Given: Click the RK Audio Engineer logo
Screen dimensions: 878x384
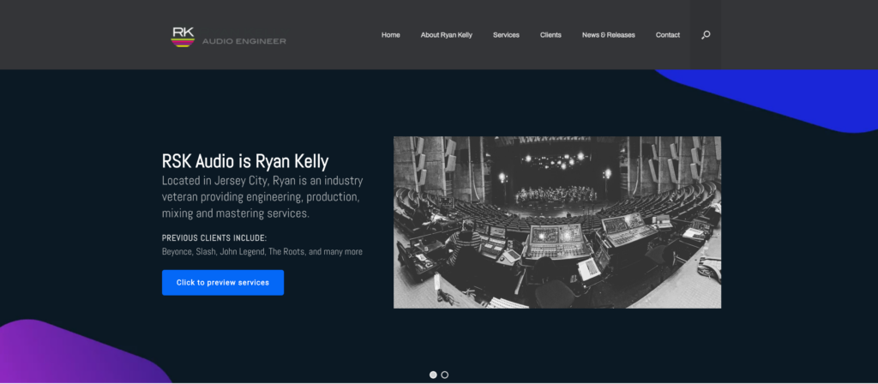Looking at the screenshot, I should 228,36.
